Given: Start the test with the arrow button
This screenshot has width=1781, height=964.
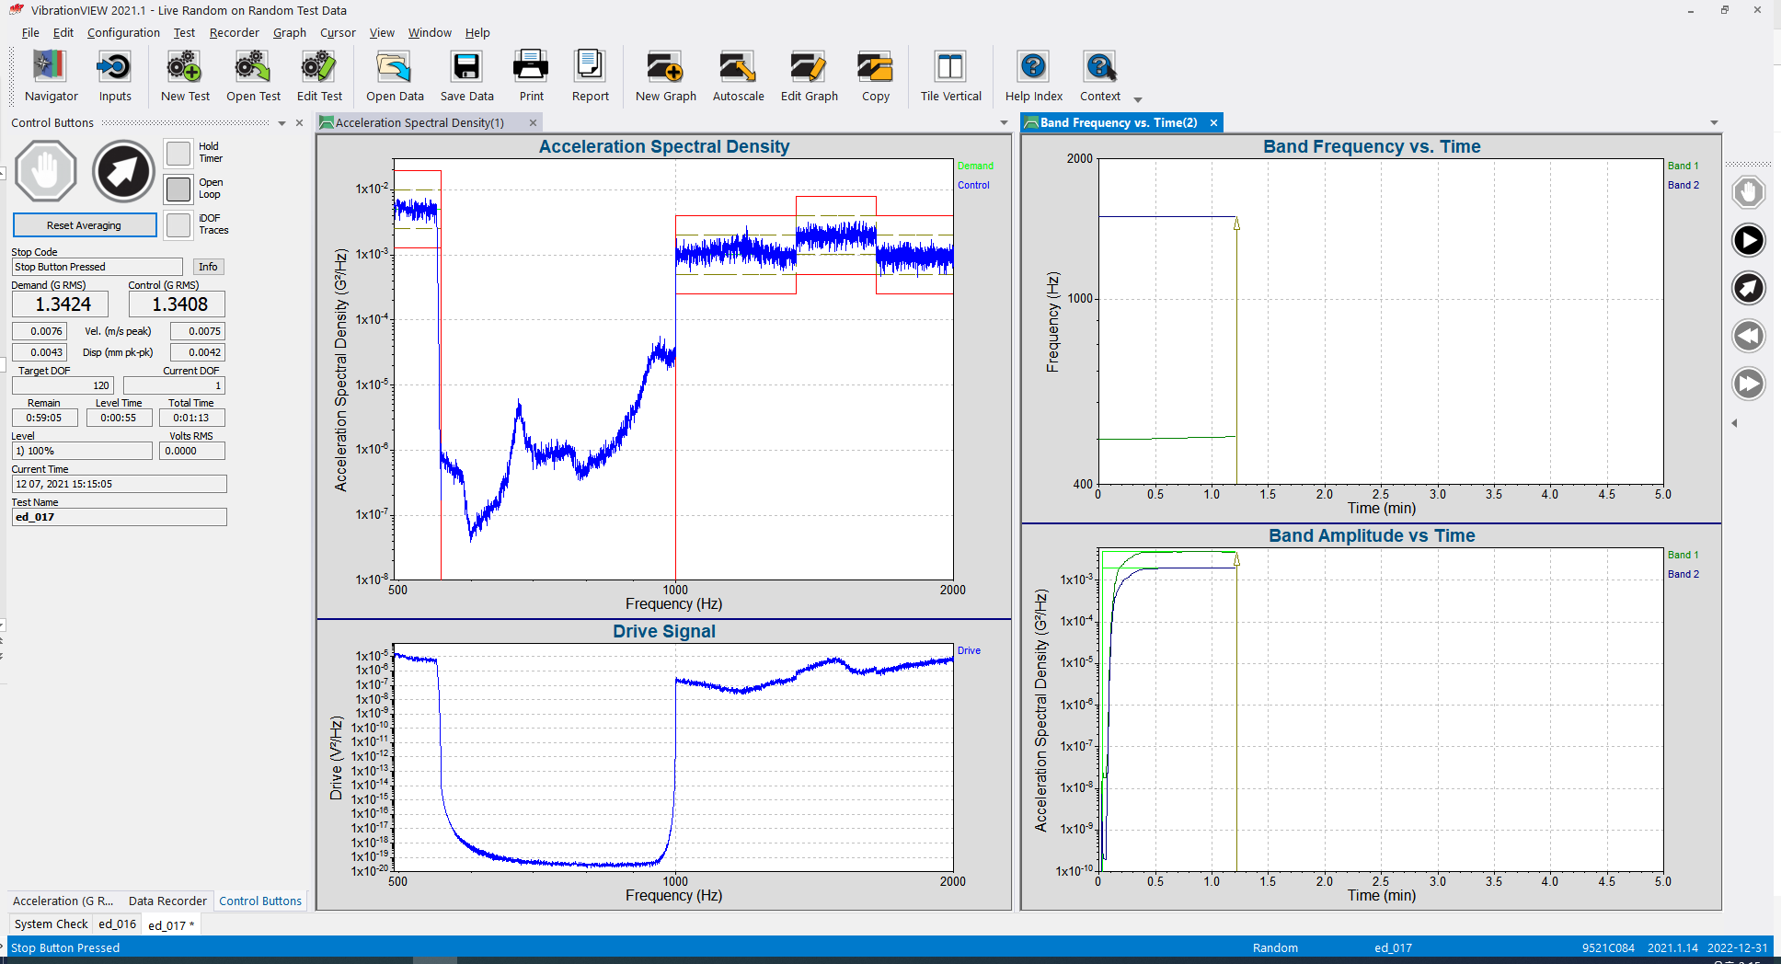Looking at the screenshot, I should click(123, 171).
